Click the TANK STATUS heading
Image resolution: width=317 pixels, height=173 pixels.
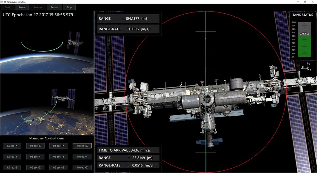tap(303, 15)
